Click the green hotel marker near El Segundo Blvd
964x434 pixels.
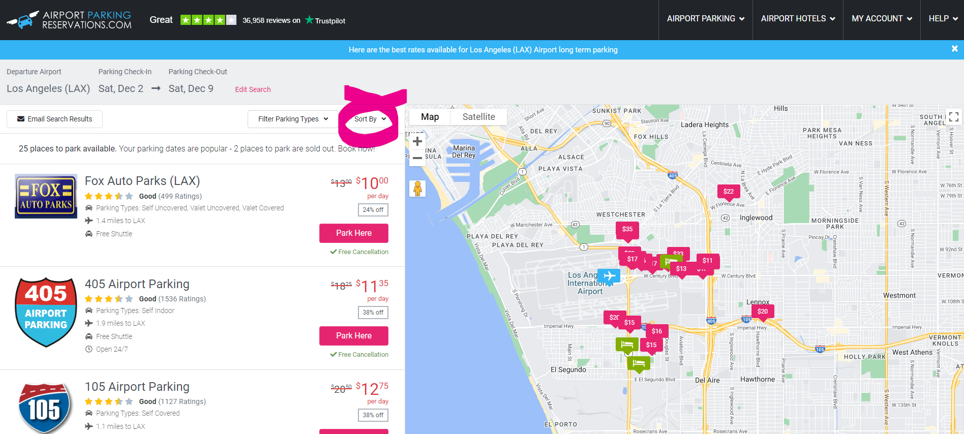(x=639, y=363)
